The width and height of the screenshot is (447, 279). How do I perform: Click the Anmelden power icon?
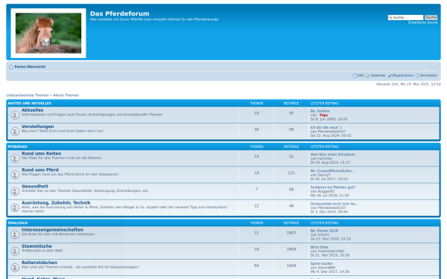pyautogui.click(x=417, y=75)
